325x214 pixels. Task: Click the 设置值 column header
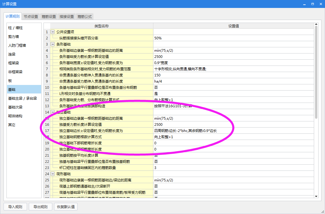click(x=234, y=26)
